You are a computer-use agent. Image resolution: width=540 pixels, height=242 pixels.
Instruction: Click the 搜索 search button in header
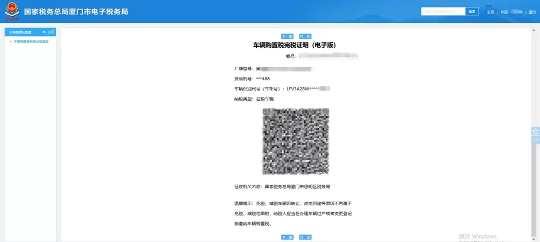(471, 11)
